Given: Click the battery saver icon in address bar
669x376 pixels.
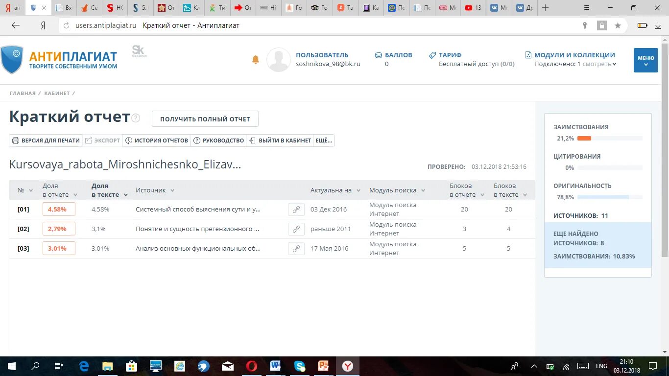Looking at the screenshot, I should 642,25.
